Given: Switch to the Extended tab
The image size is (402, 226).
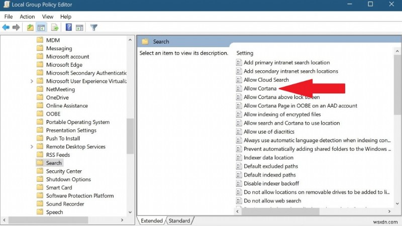Looking at the screenshot, I should (x=152, y=220).
